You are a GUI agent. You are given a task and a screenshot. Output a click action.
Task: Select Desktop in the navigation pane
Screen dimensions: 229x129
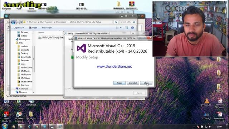pyautogui.click(x=23, y=53)
